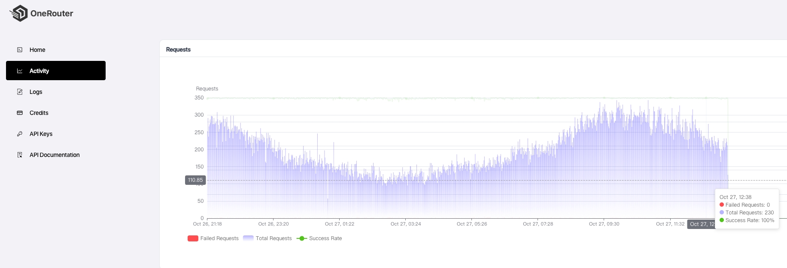This screenshot has height=268, width=787.
Task: Click the Home terminal icon in sidebar
Action: click(x=20, y=50)
